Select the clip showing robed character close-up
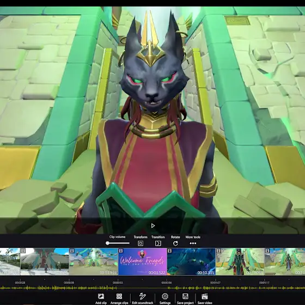Screen dimensions: 305x305 [x=240, y=261]
